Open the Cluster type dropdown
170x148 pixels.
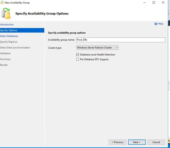97,48
